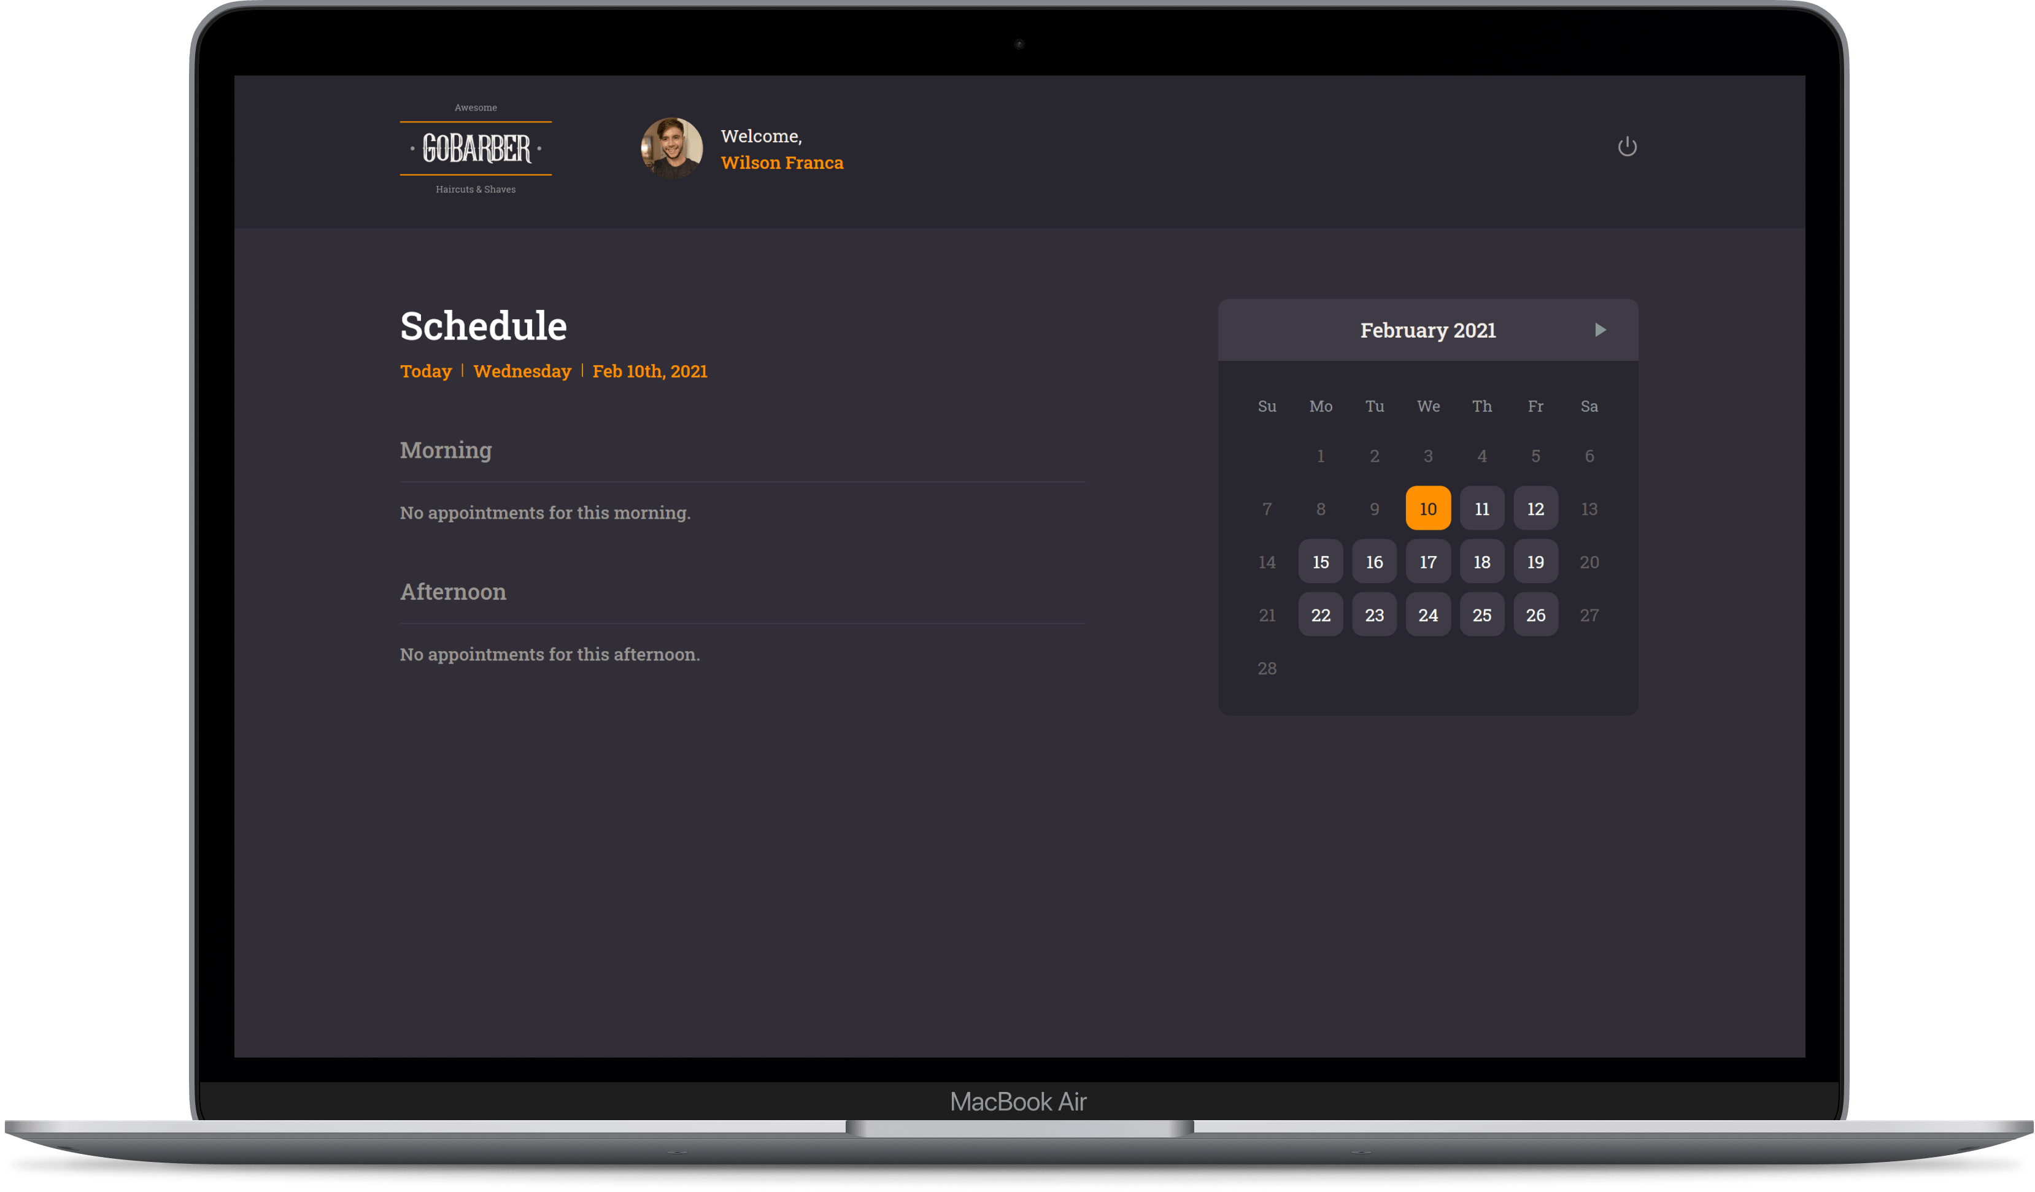Image resolution: width=2035 pixels, height=1192 pixels.
Task: Select date 17 on the calendar
Action: pyautogui.click(x=1428, y=560)
